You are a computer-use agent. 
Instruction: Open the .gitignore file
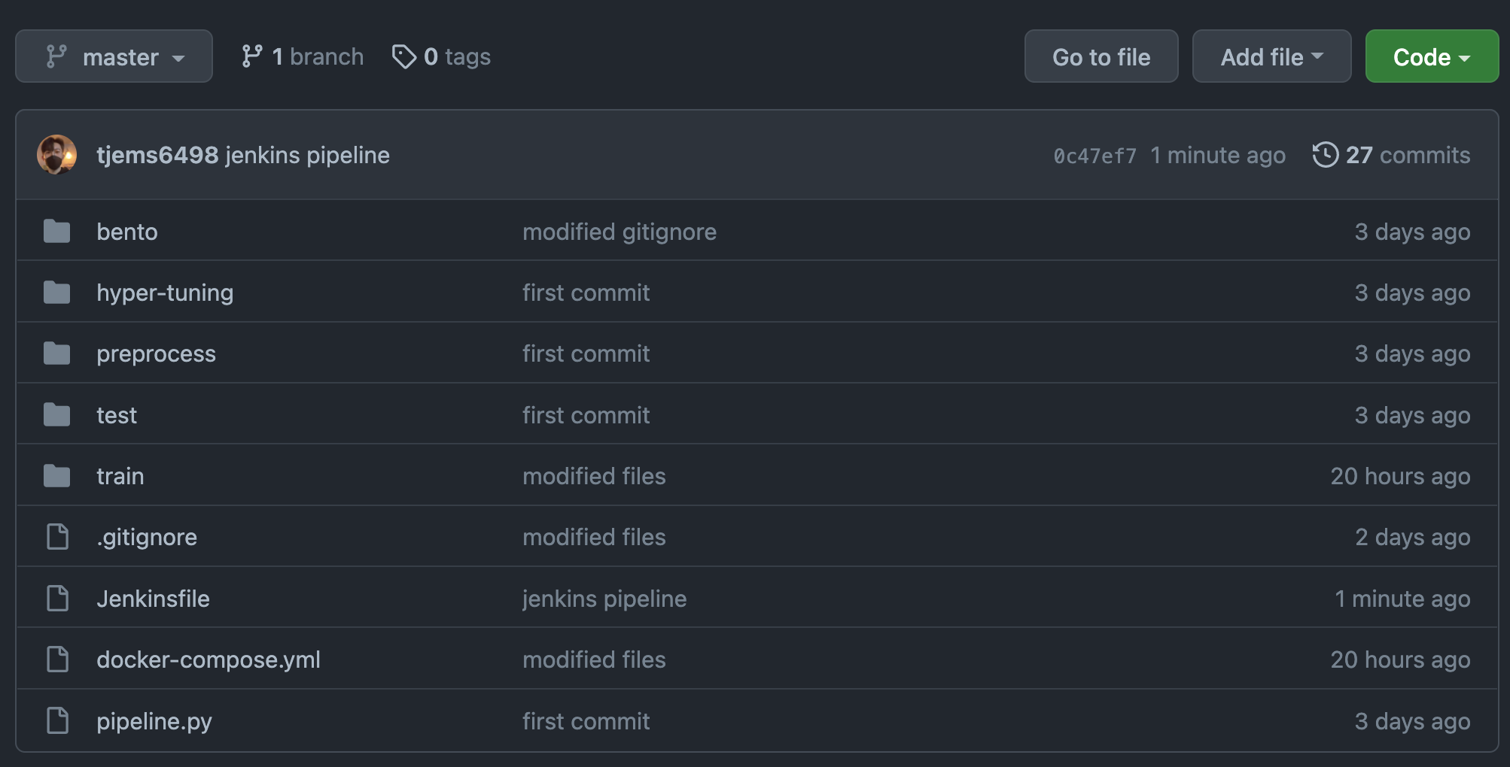pyautogui.click(x=147, y=537)
